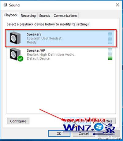Open the Sounds tab

tap(45, 16)
